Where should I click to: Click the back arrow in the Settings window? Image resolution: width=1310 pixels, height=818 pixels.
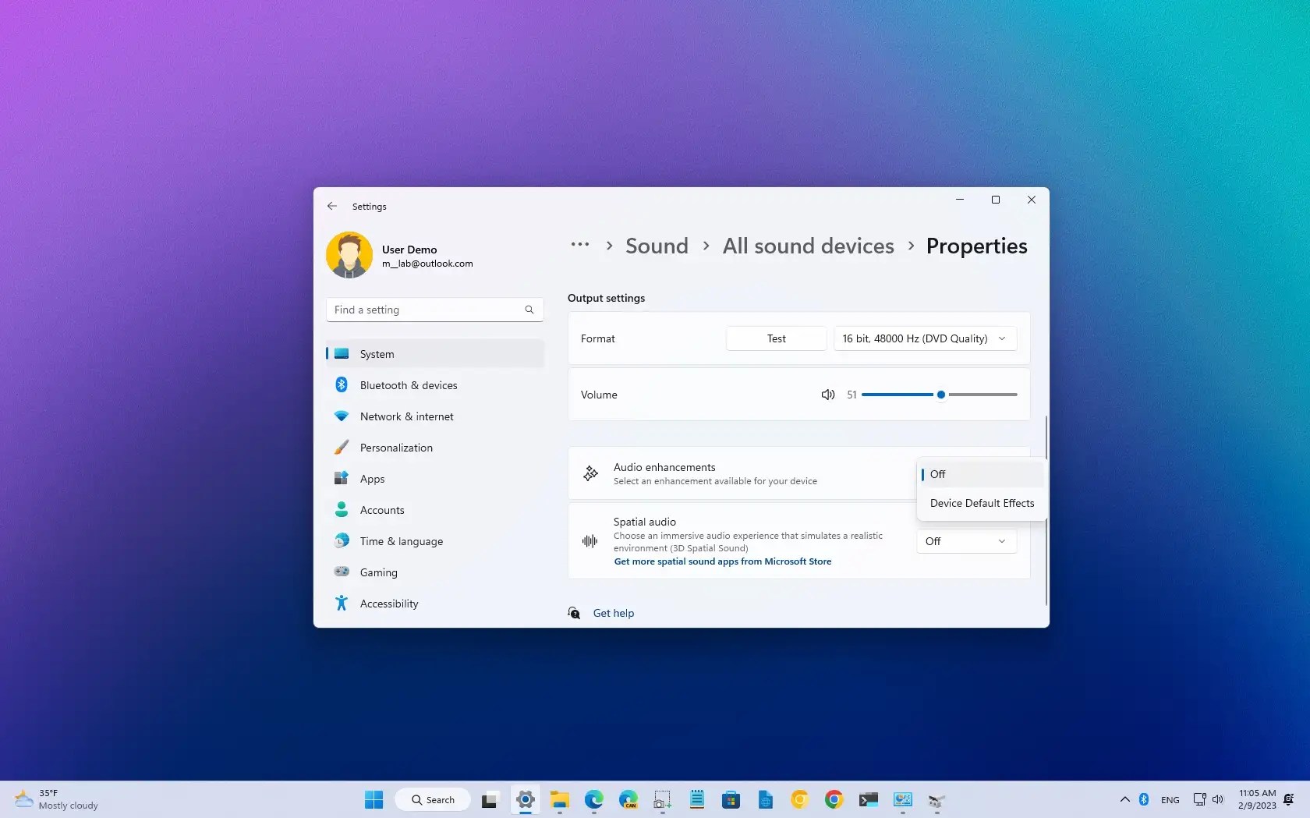tap(332, 206)
